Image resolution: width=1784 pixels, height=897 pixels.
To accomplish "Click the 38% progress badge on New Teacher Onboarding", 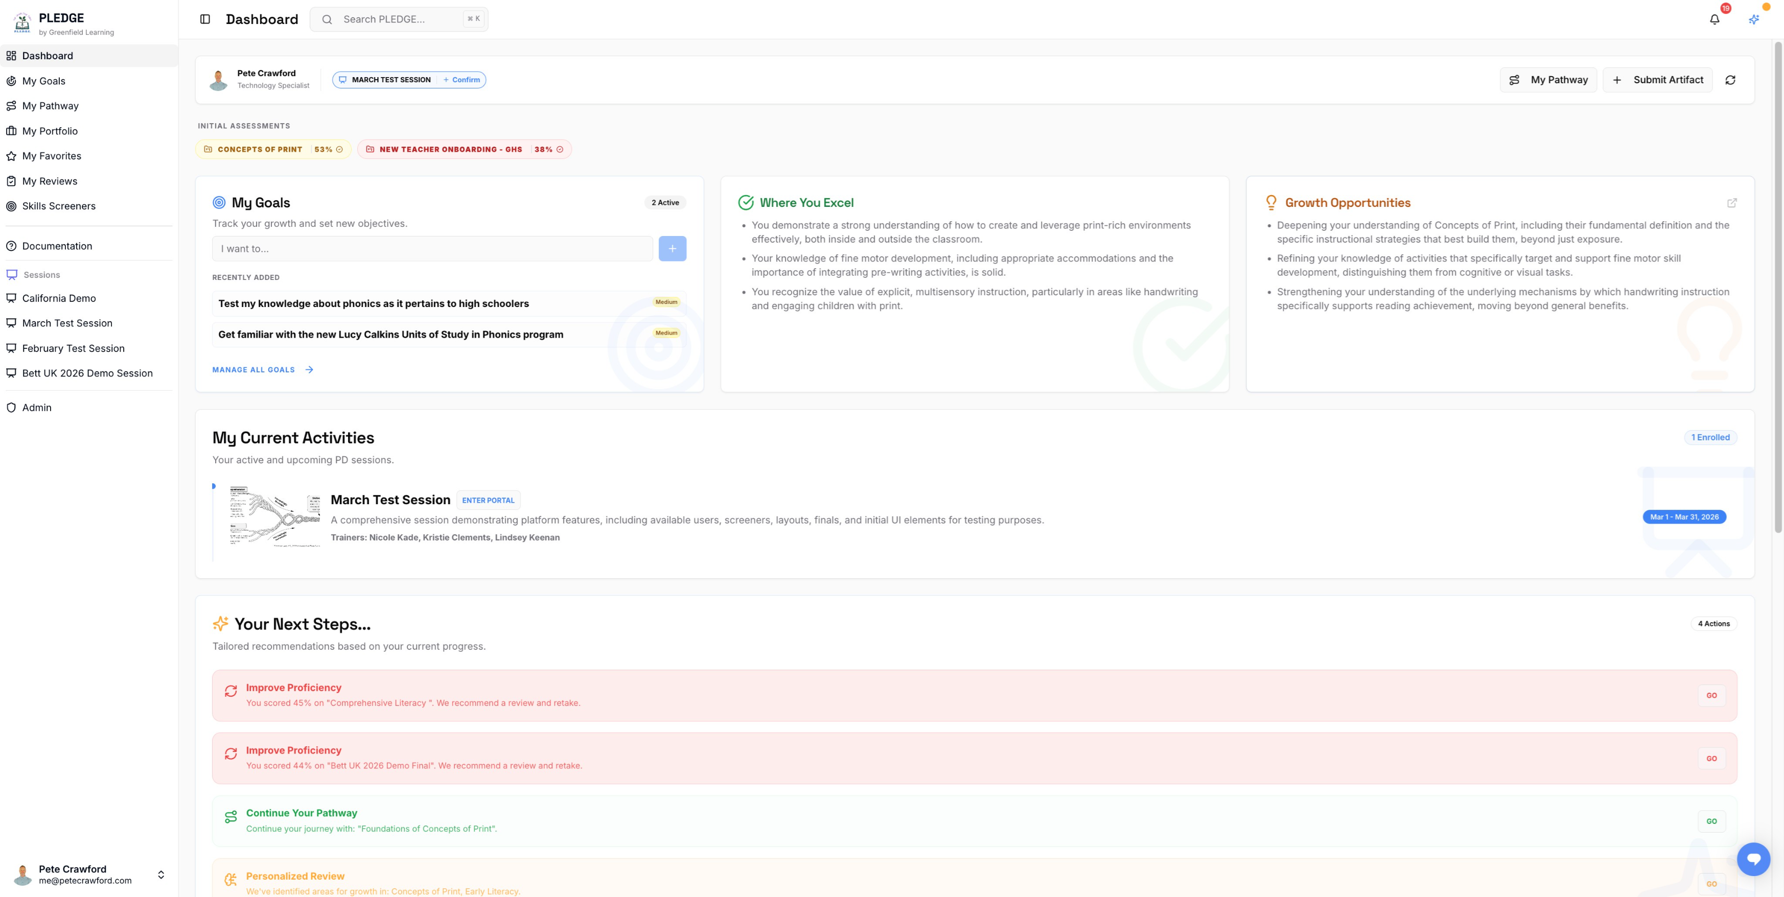I will [544, 150].
